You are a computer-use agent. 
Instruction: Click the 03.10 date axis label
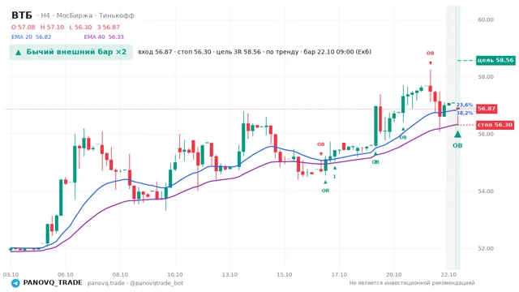[11, 275]
